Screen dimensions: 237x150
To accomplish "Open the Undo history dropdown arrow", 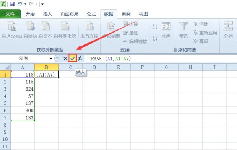I will [25, 4].
